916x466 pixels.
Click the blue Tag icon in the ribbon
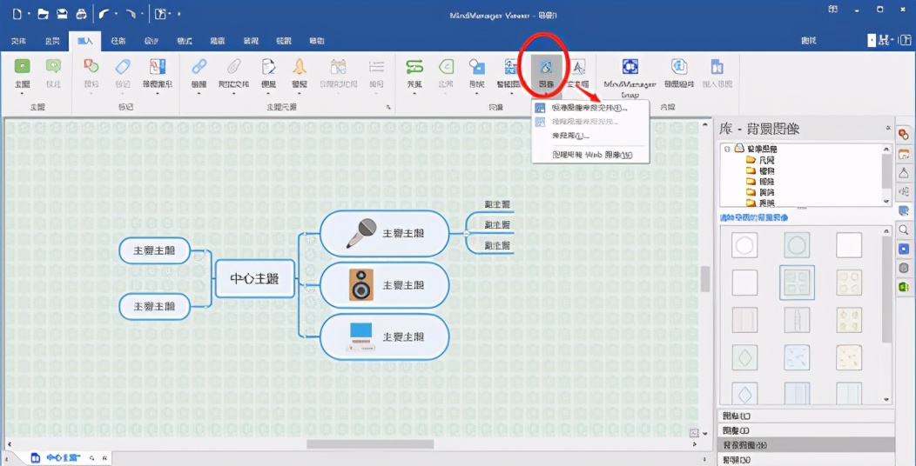124,66
